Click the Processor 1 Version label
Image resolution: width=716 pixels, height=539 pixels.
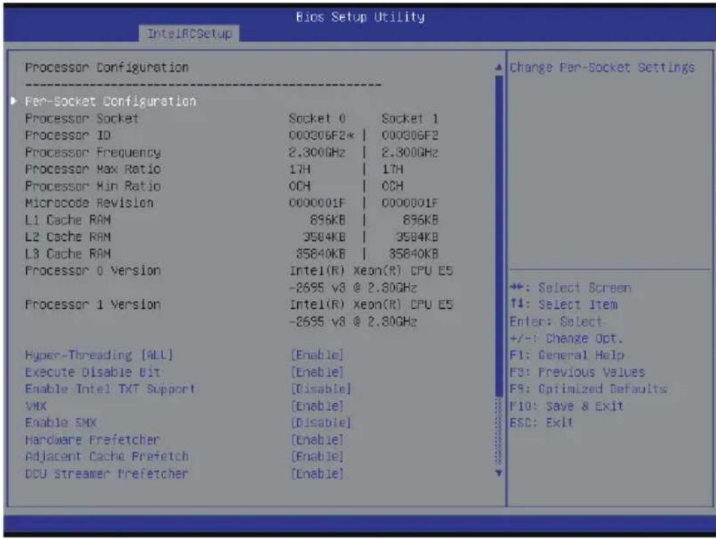coord(92,304)
